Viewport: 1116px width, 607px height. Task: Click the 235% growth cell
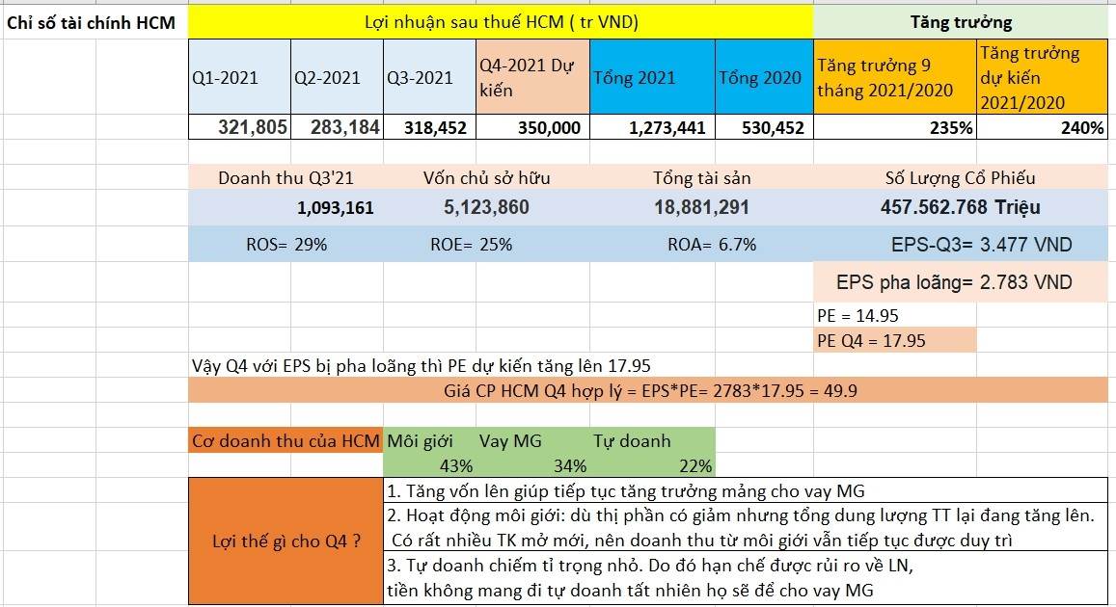coord(895,127)
